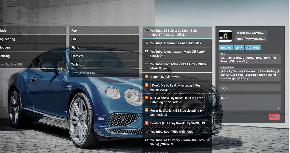Click the Joyner Lucas Mask Off favicon
Viewport: 290px width, 153px height.
point(146,51)
